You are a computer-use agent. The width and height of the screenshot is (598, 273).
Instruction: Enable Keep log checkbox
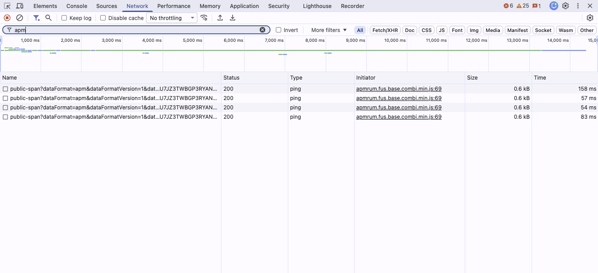[64, 18]
